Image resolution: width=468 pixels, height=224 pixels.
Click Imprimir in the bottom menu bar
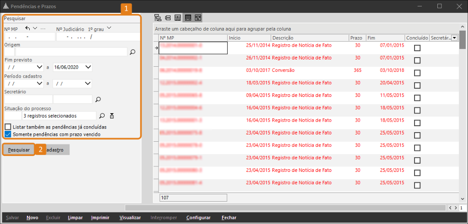tap(99, 218)
